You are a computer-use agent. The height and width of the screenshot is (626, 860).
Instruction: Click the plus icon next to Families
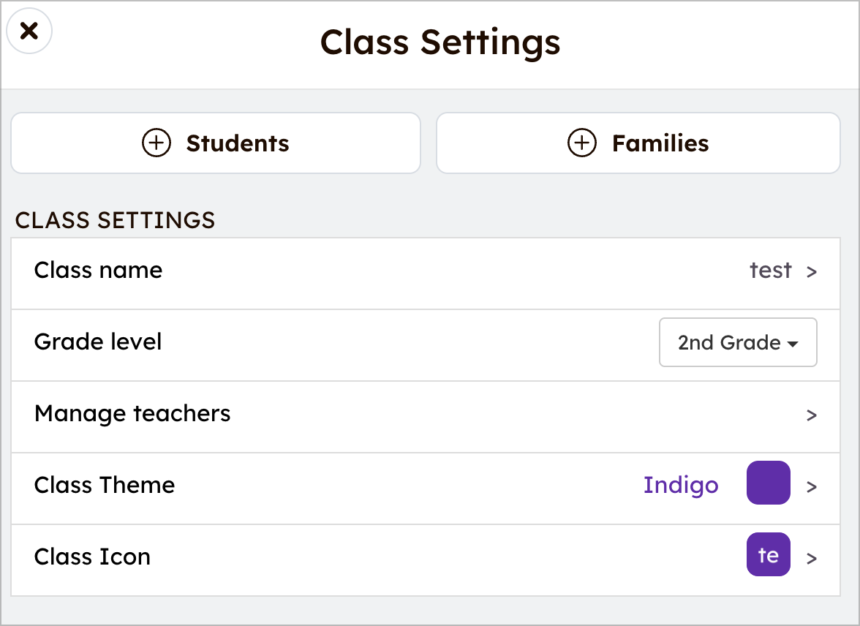[581, 143]
